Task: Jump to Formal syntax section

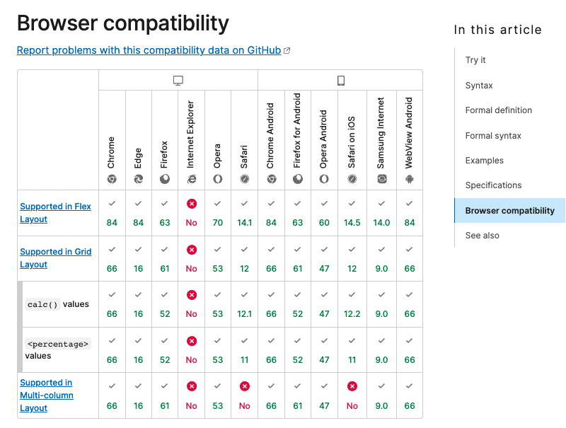Action: pos(493,136)
